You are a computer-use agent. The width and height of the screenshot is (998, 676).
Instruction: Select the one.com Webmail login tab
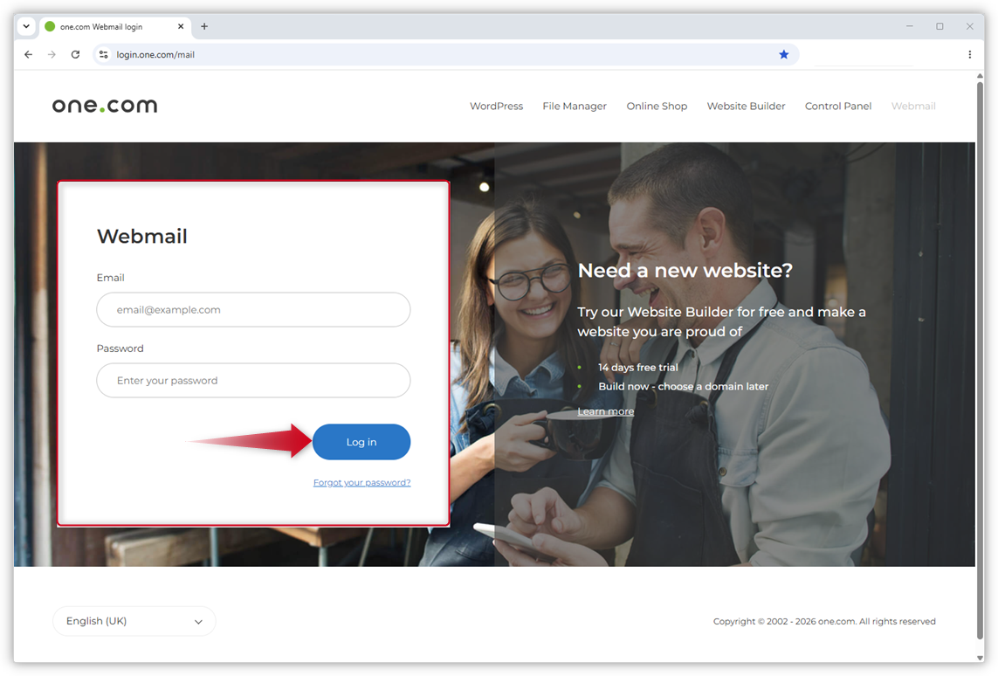coord(114,27)
